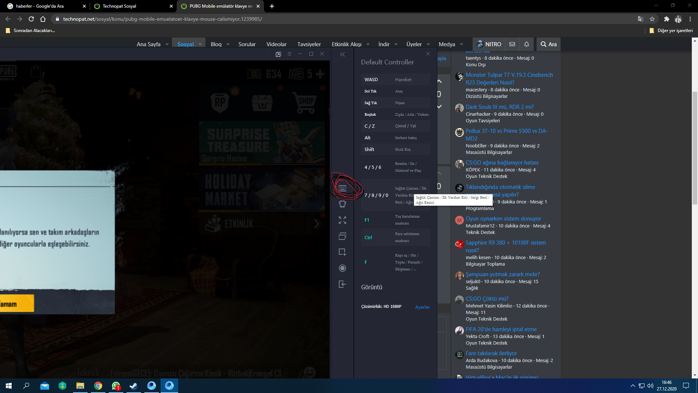
Task: Click the multi-window icon in emulator sidebar
Action: click(342, 236)
